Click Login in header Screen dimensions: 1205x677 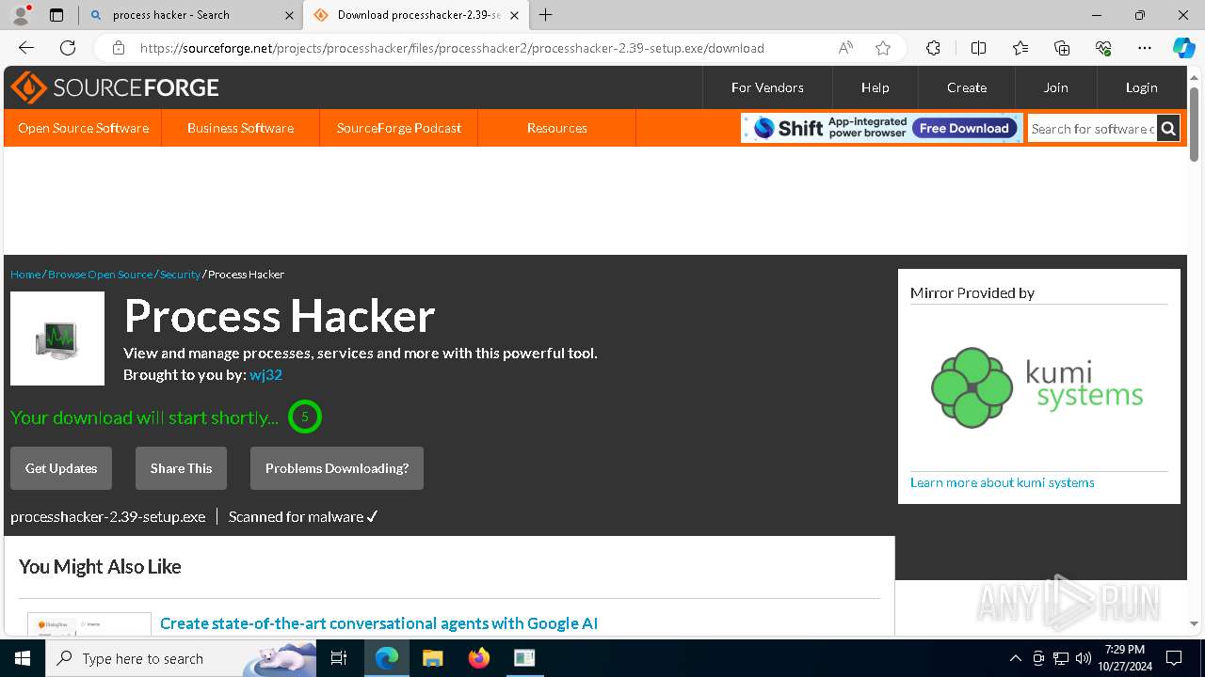click(x=1141, y=87)
